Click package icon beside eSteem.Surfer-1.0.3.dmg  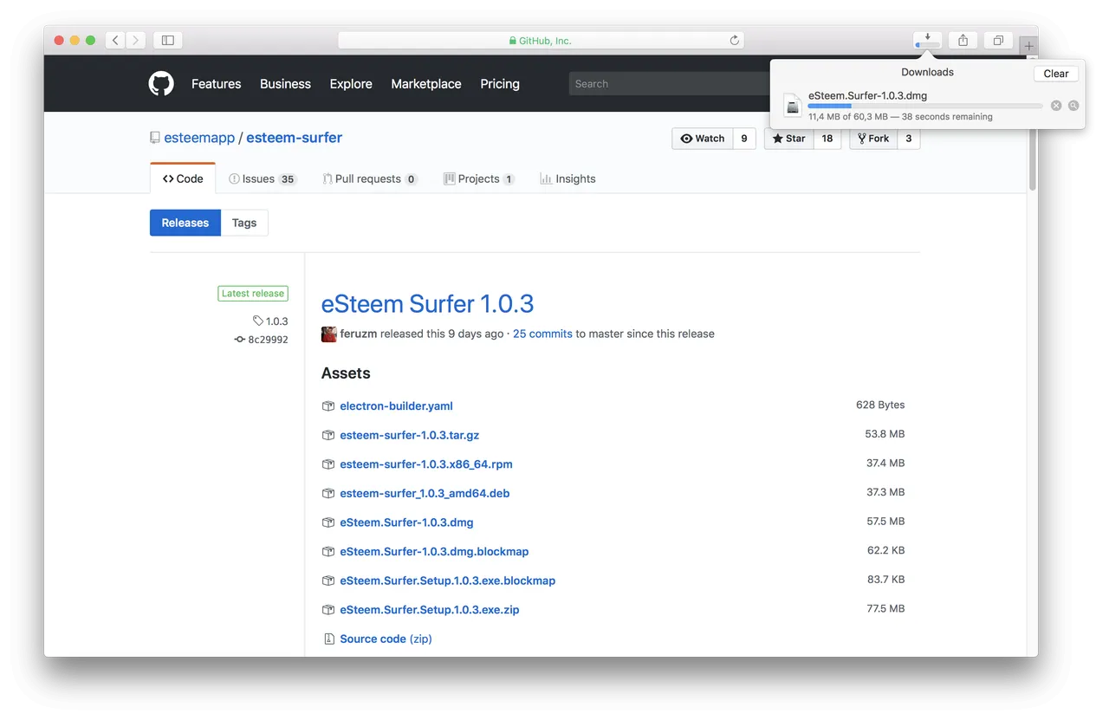pyautogui.click(x=328, y=522)
